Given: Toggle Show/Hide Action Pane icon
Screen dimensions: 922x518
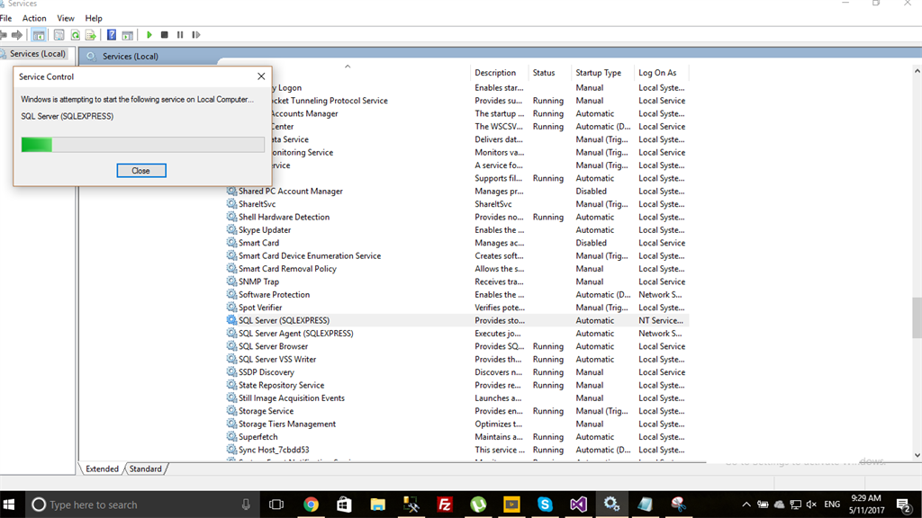Looking at the screenshot, I should point(127,35).
